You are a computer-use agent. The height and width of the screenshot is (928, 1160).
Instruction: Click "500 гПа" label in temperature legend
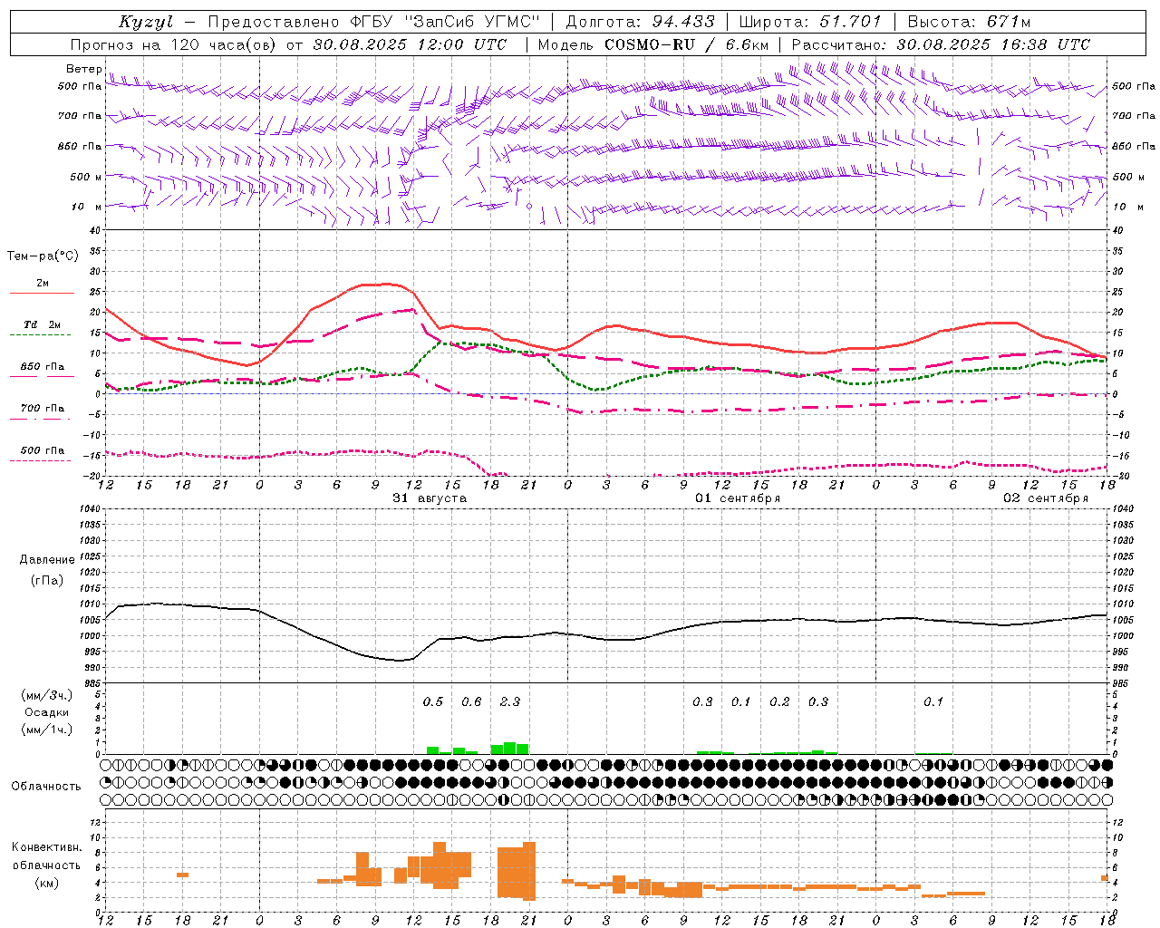(x=43, y=450)
